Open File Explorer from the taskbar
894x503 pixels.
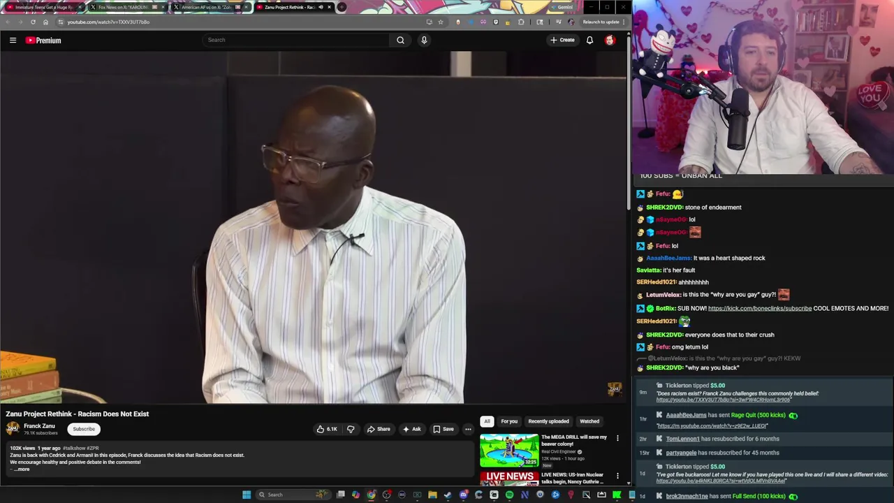(432, 495)
